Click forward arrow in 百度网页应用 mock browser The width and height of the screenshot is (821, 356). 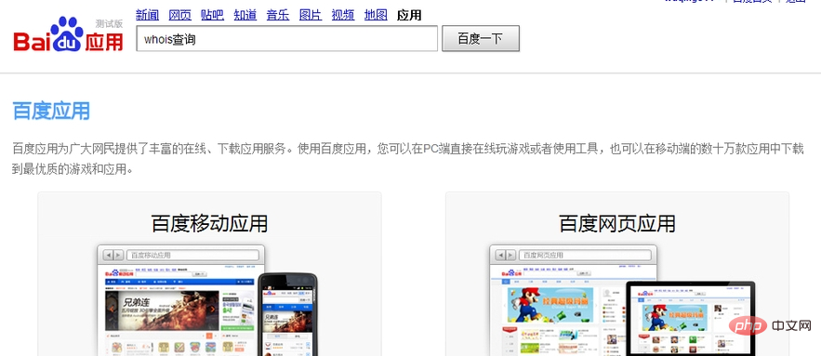click(510, 255)
